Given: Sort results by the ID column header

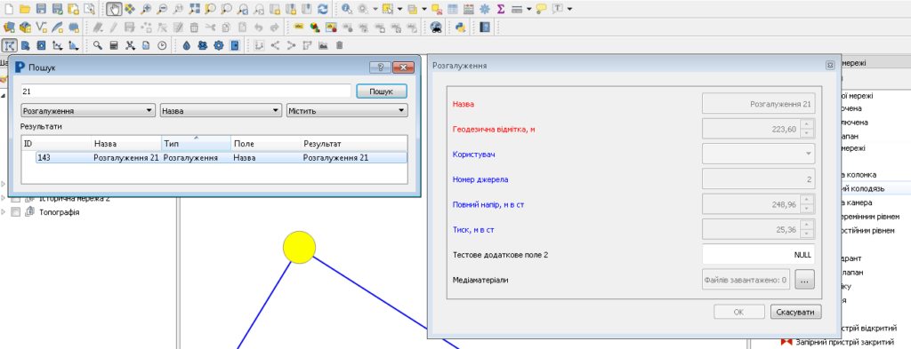Looking at the screenshot, I should click(x=56, y=143).
